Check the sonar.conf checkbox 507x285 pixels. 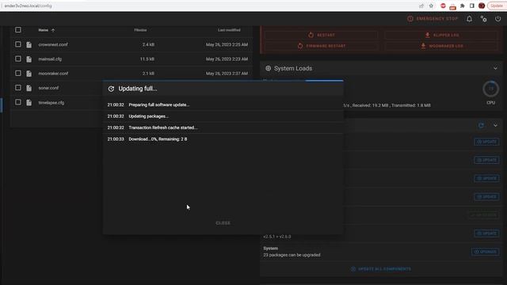pos(18,88)
